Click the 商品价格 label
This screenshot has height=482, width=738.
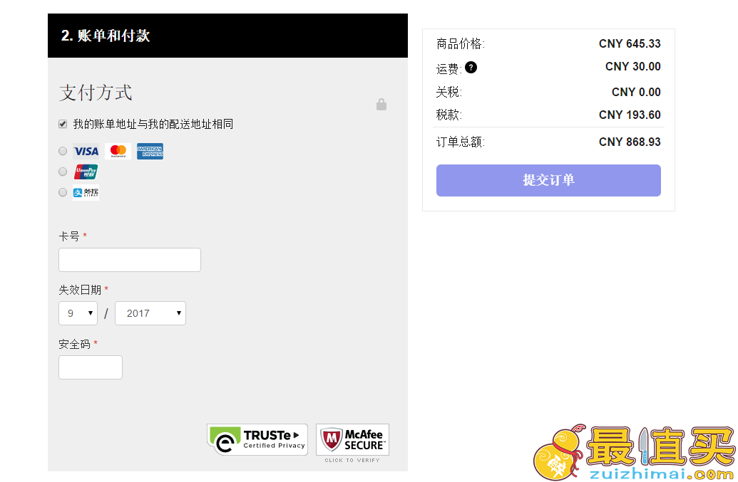point(459,43)
